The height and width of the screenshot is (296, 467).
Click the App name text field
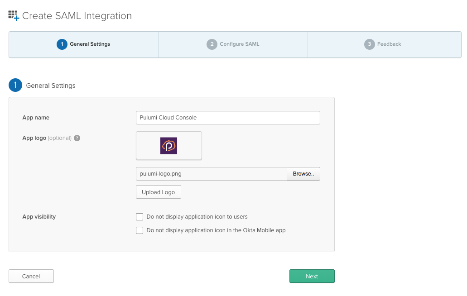click(x=228, y=117)
